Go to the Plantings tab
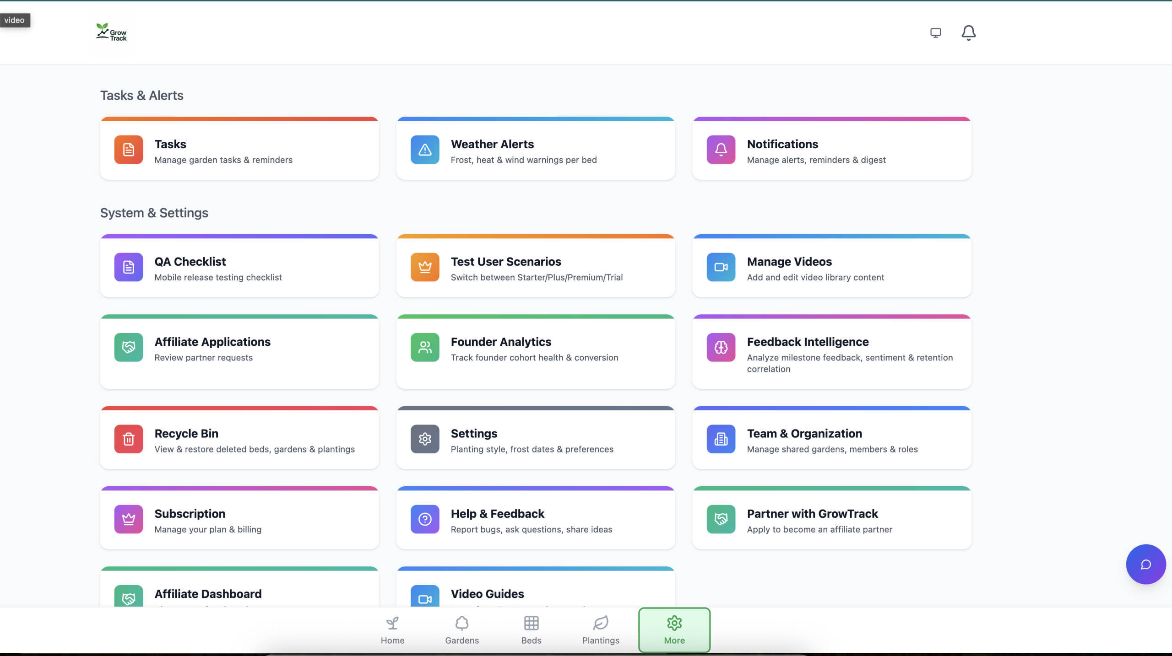 (601, 630)
